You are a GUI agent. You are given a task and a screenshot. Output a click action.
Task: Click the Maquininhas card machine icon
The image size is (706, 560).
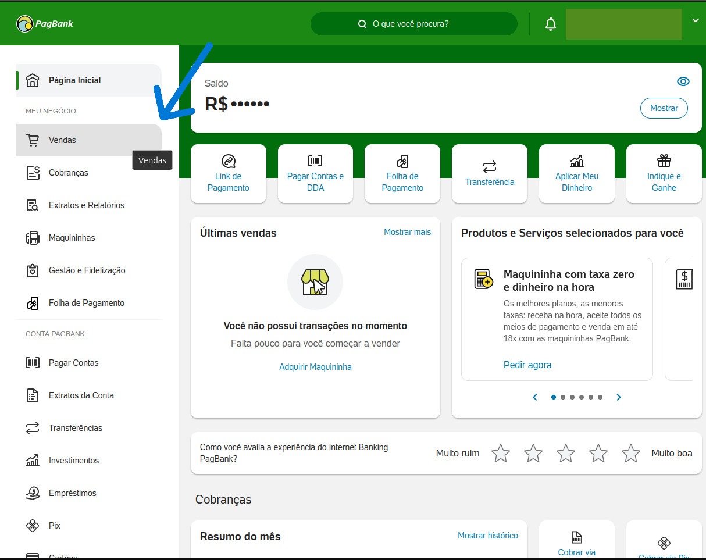pyautogui.click(x=33, y=238)
